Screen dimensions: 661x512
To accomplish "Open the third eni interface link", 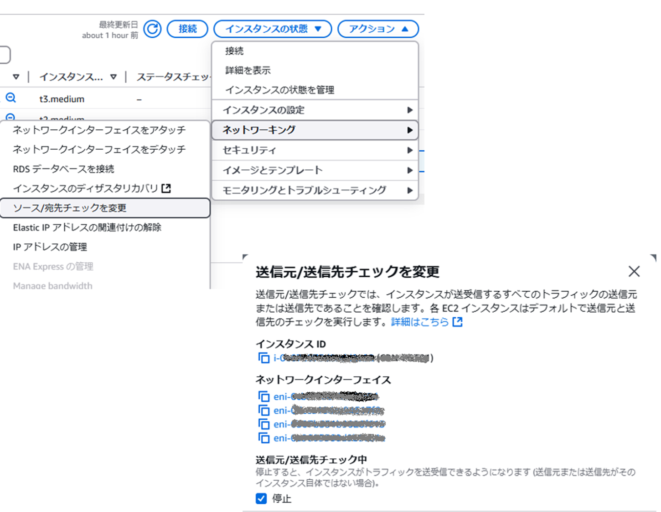I will 329,424.
